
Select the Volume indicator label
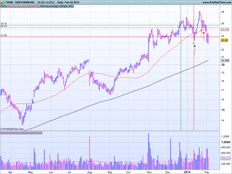click(x=5, y=132)
